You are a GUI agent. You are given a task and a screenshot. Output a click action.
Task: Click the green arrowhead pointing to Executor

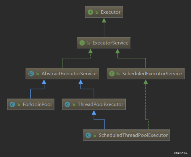[x=104, y=20]
